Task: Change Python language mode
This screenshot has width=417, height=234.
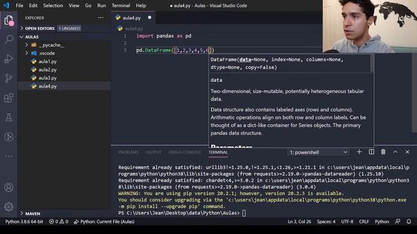Action: pos(382,222)
